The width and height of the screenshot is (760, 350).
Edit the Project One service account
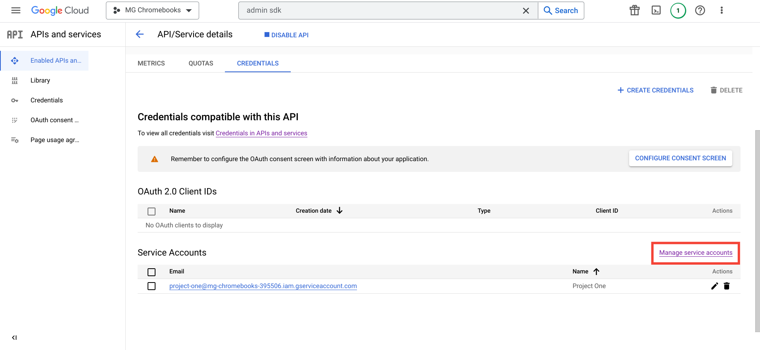[714, 286]
